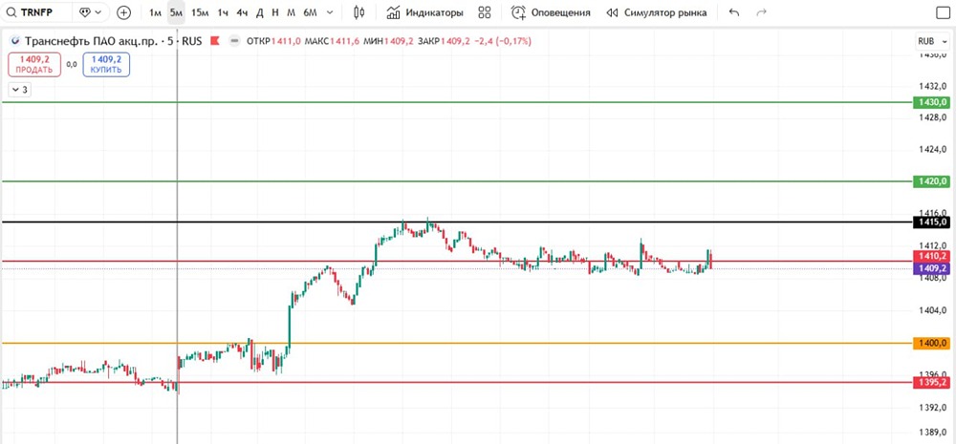This screenshot has width=956, height=444.
Task: Redo the chart action
Action: (x=760, y=12)
